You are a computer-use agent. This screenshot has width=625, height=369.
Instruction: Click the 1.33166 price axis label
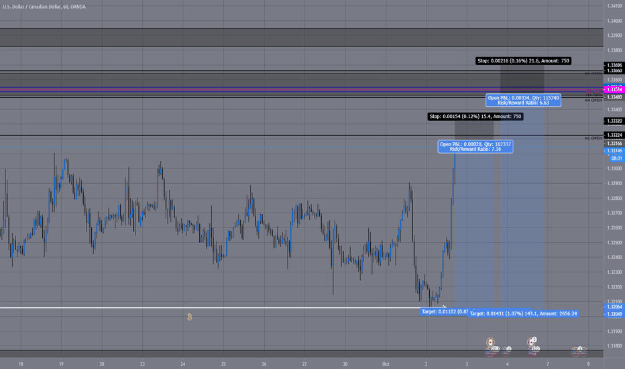click(614, 144)
